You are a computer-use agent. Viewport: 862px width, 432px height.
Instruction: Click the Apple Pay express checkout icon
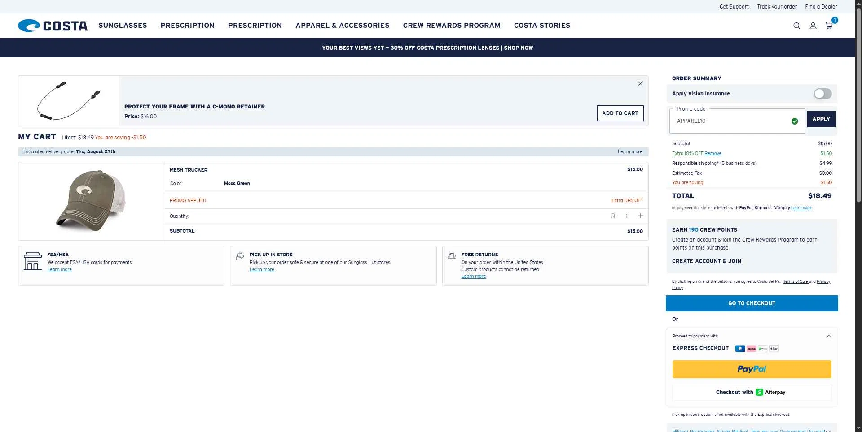tap(774, 349)
